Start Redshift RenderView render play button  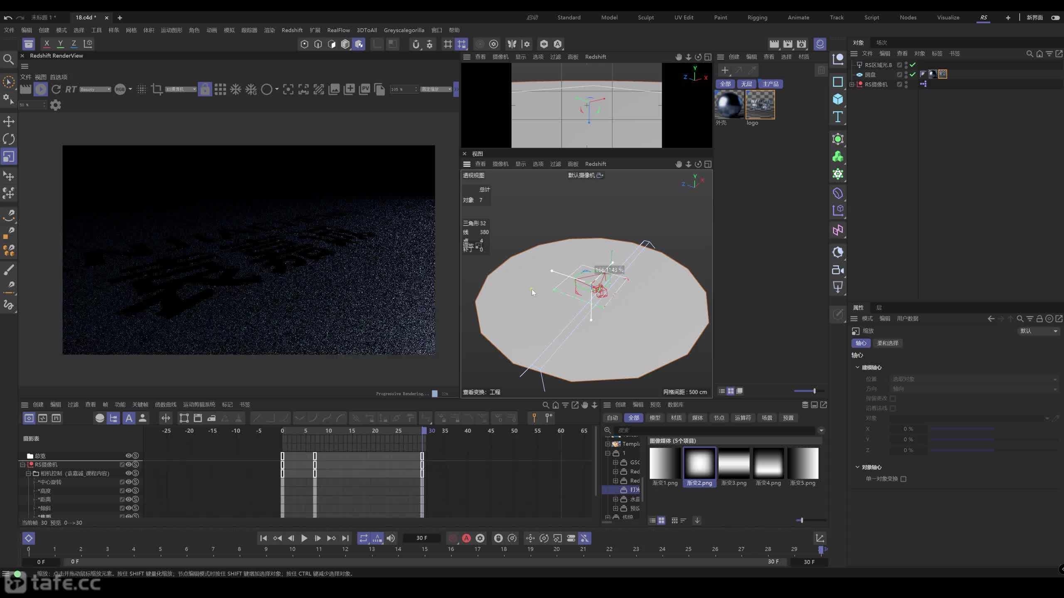coord(41,89)
